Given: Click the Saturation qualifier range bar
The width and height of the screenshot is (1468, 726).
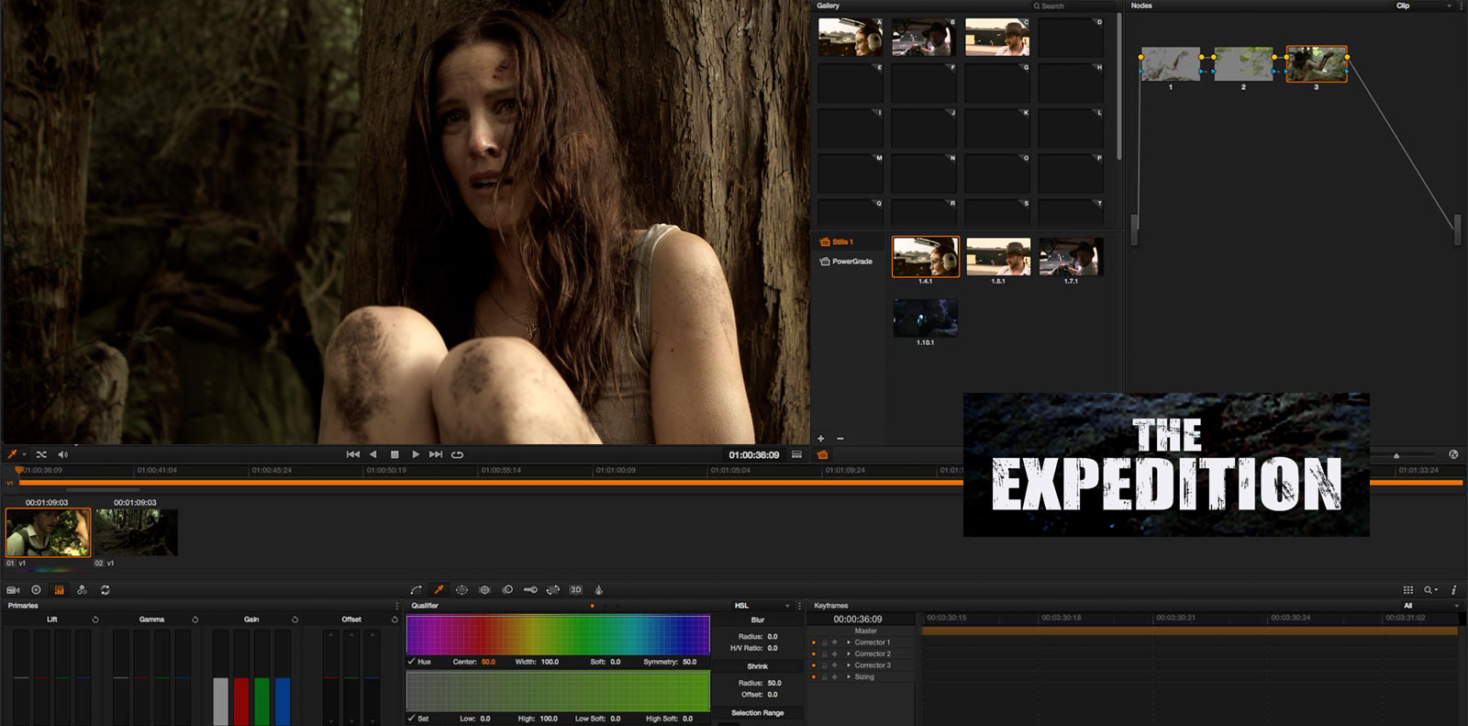Looking at the screenshot, I should pyautogui.click(x=558, y=690).
